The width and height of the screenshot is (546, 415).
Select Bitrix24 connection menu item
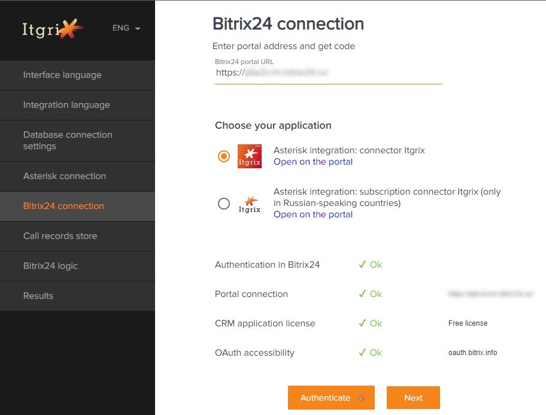coord(77,206)
